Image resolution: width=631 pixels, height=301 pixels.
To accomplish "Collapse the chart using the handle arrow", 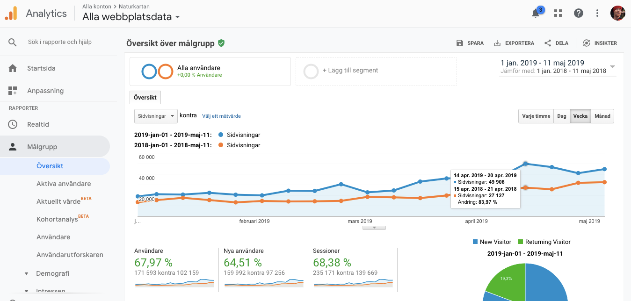I will 374,227.
